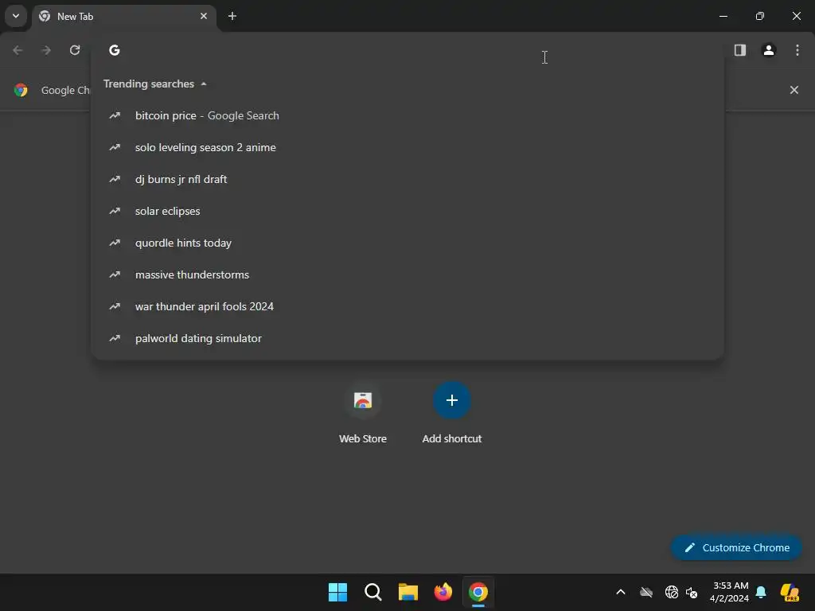Minimize the Chrome window
The image size is (815, 611).
[723, 17]
